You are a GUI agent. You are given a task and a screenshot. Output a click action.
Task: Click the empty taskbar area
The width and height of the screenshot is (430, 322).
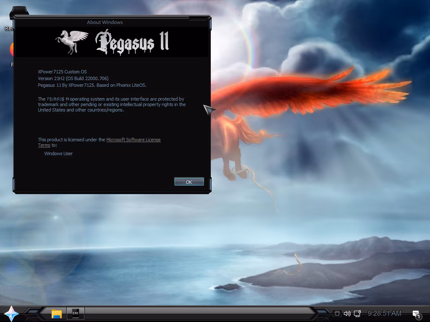point(197,314)
